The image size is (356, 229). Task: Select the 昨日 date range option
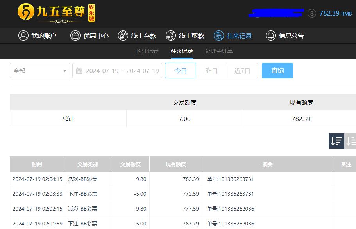(211, 71)
